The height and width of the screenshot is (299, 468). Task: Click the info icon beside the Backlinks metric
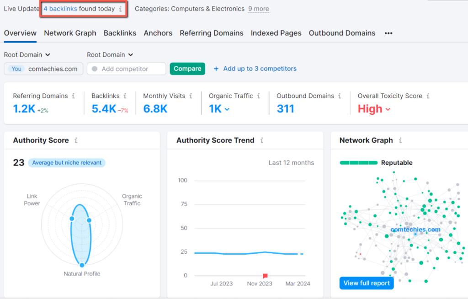124,96
